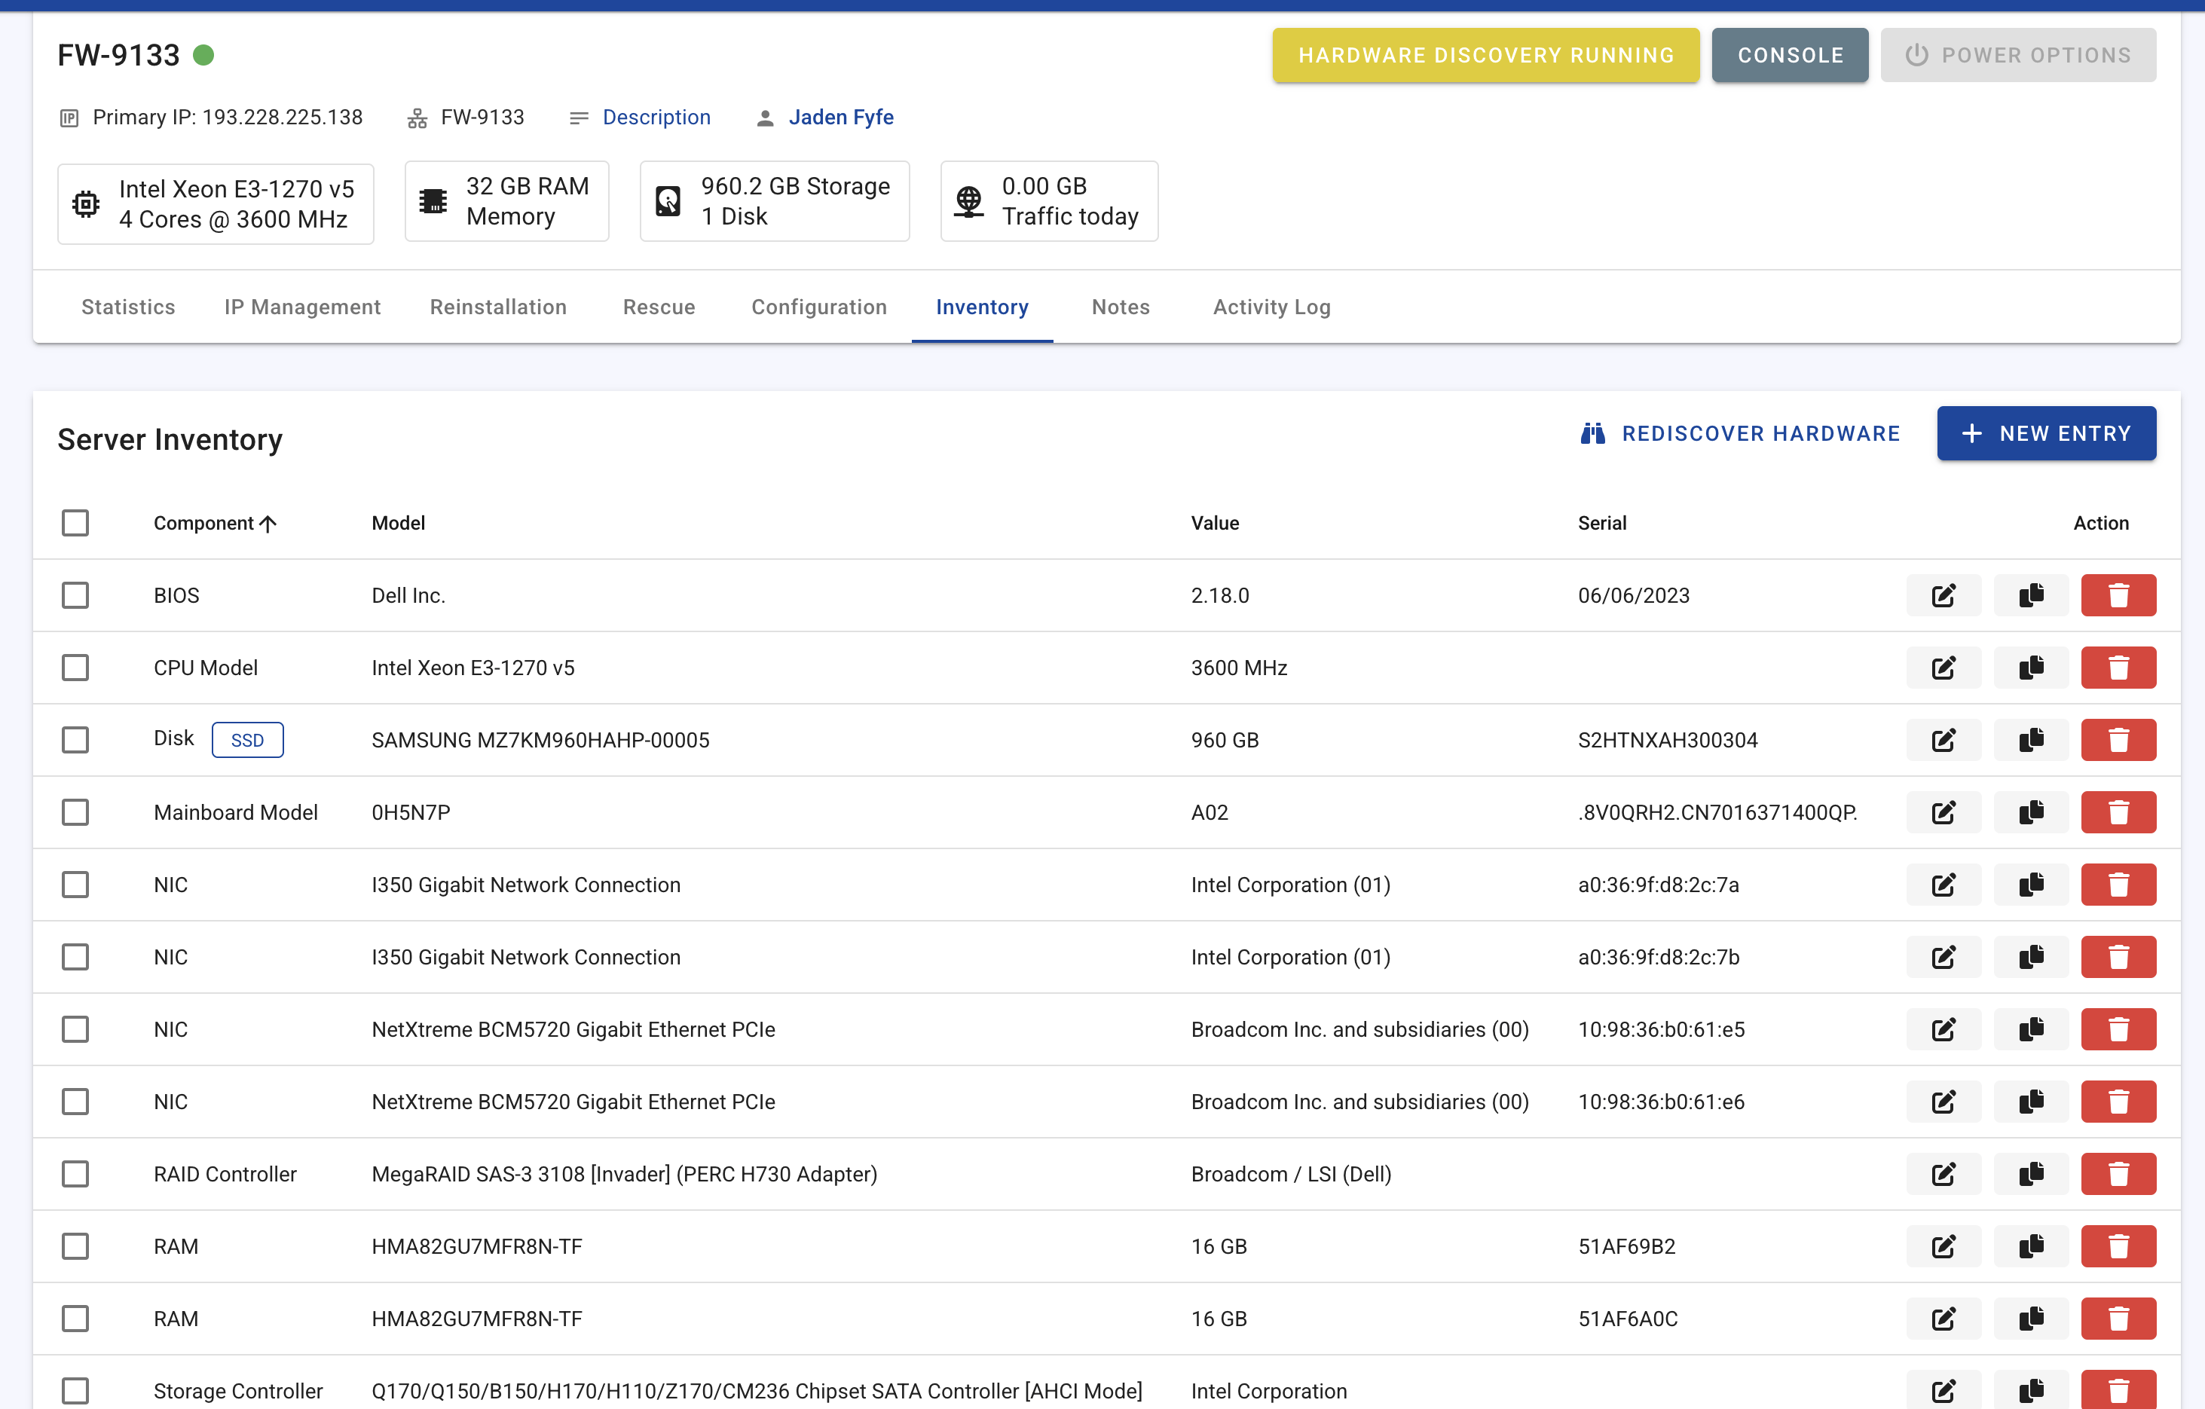Delete RAM entry with serial 51AF6A0C
The image size is (2205, 1409).
(2118, 1319)
